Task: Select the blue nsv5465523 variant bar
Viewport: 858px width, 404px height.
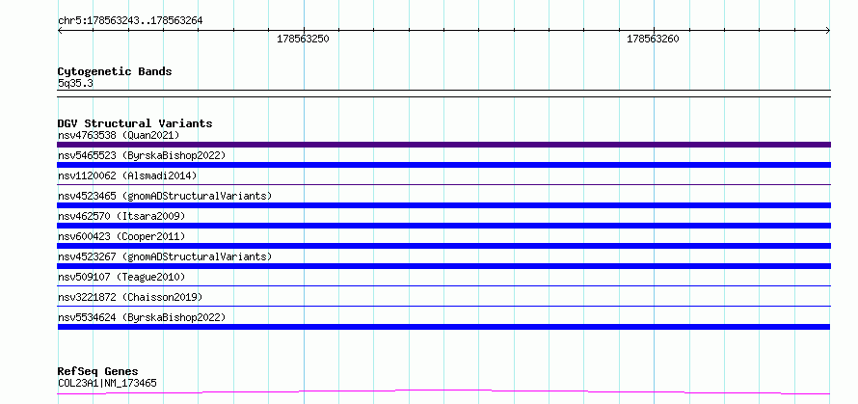Action: click(443, 165)
